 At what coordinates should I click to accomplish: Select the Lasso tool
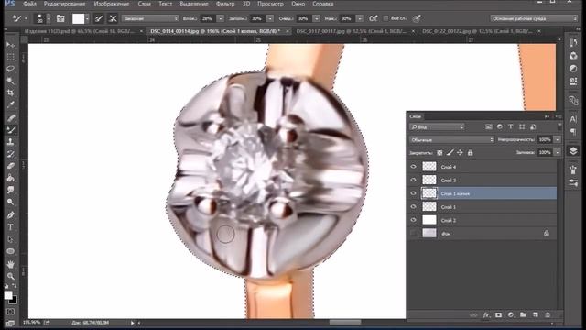pyautogui.click(x=10, y=69)
